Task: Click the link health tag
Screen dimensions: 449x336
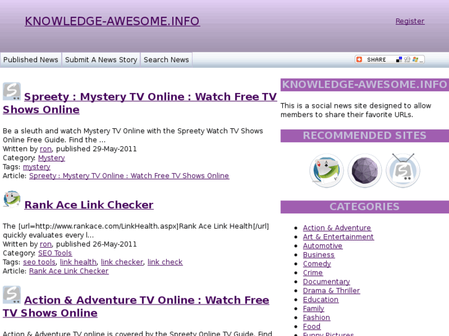Action: 78,262
